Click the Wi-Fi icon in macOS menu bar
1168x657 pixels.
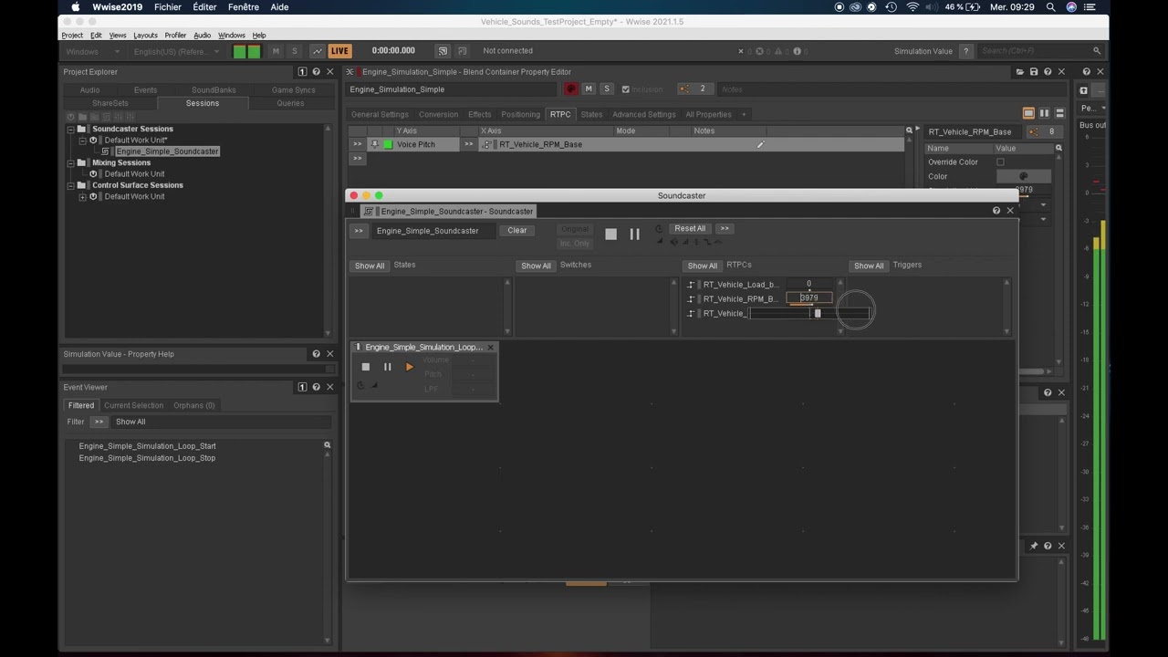[x=912, y=7]
